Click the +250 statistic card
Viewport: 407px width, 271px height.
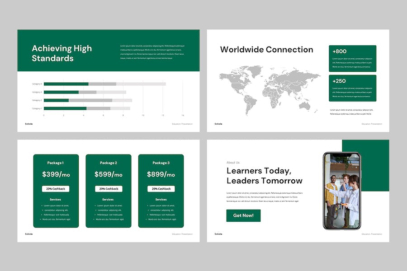352,88
